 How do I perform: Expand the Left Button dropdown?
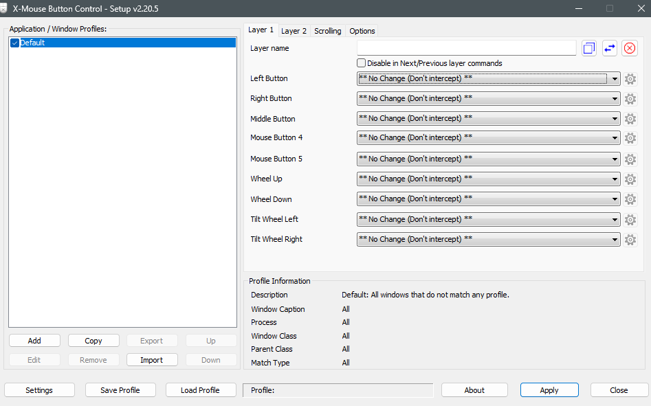[x=488, y=79]
